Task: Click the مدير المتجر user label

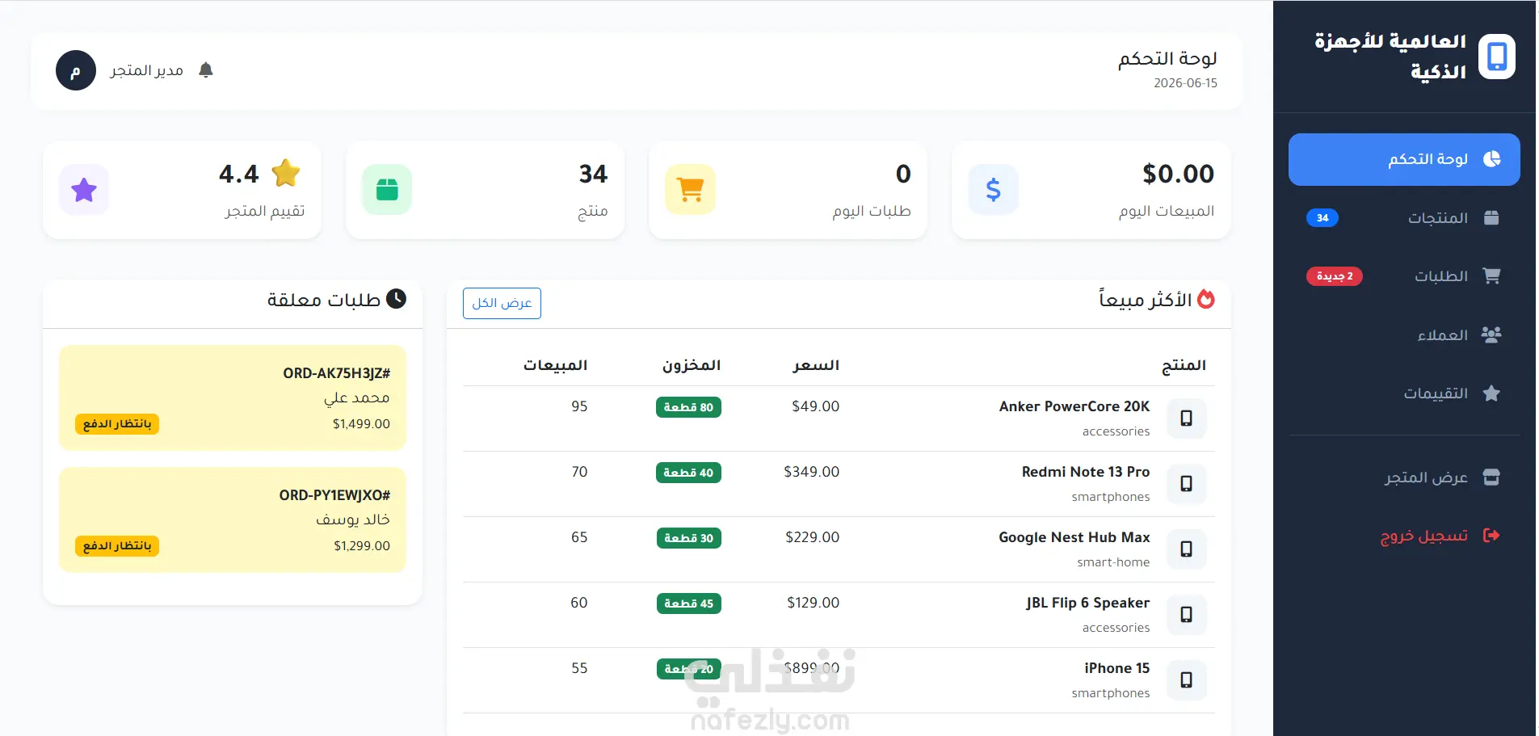Action: point(146,70)
